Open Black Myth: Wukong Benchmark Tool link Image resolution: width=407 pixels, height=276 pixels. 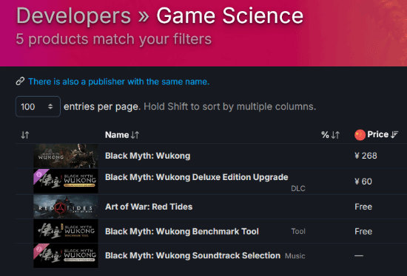pyautogui.click(x=182, y=231)
